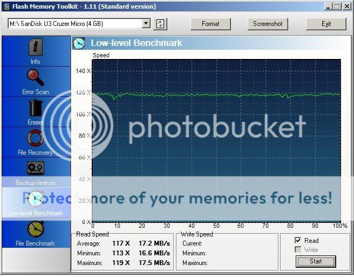Refresh the device list
Image resolution: width=354 pixels, height=277 pixels.
tap(160, 24)
